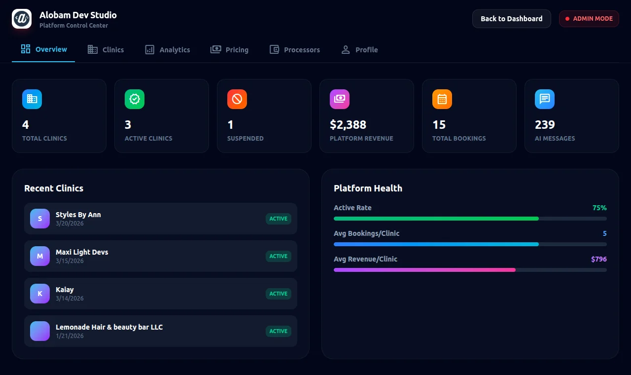Go to the Pricing tab
The height and width of the screenshot is (375, 631).
[x=229, y=49]
